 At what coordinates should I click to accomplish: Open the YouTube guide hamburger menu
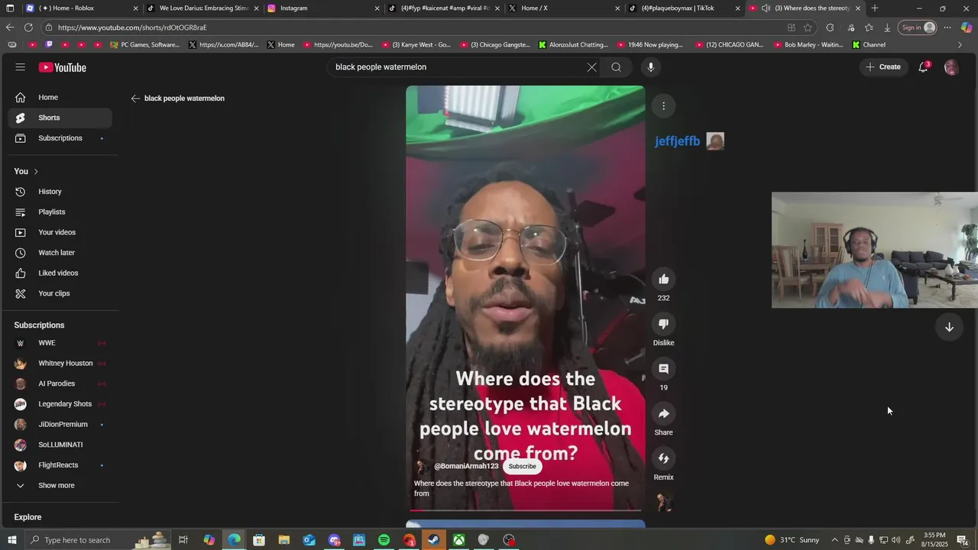tap(20, 67)
